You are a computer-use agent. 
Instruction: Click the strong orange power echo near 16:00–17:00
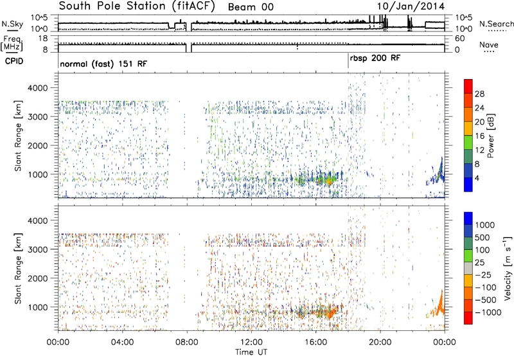[x=328, y=181]
